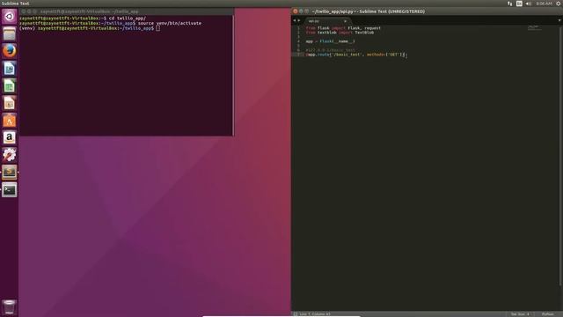Click the 'from flask import' line
563x317 pixels.
pos(343,28)
